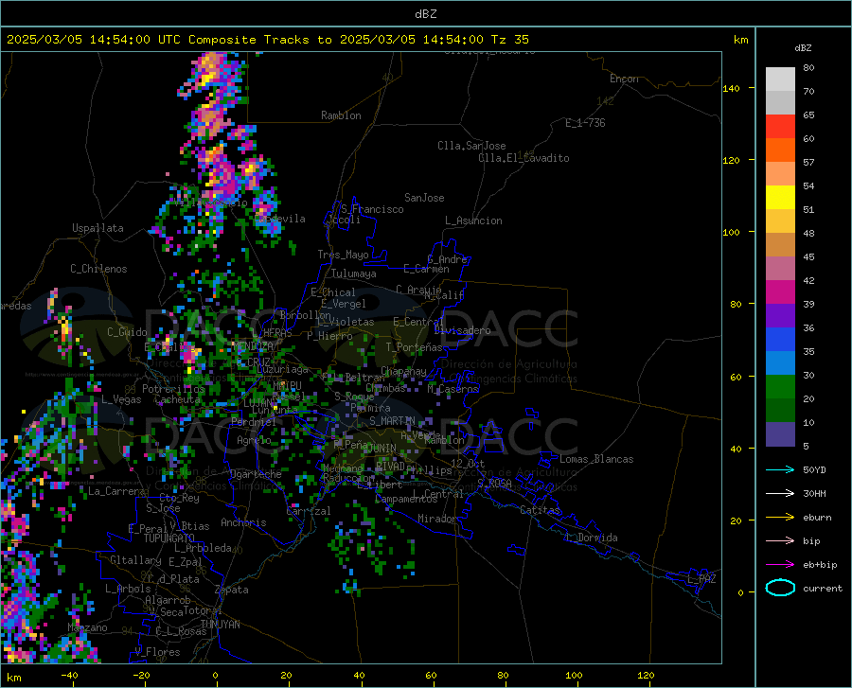
Task: Click the 'L_Asuncion' map label
Action: (473, 221)
